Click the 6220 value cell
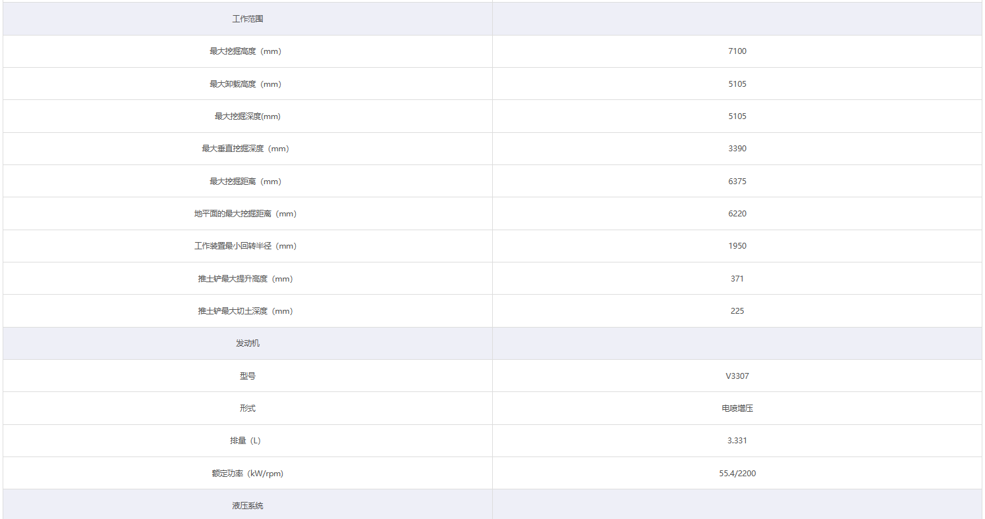The height and width of the screenshot is (519, 985). coord(737,214)
